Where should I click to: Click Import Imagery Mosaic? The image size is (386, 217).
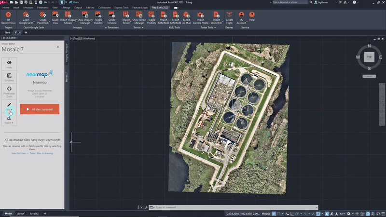[68, 18]
